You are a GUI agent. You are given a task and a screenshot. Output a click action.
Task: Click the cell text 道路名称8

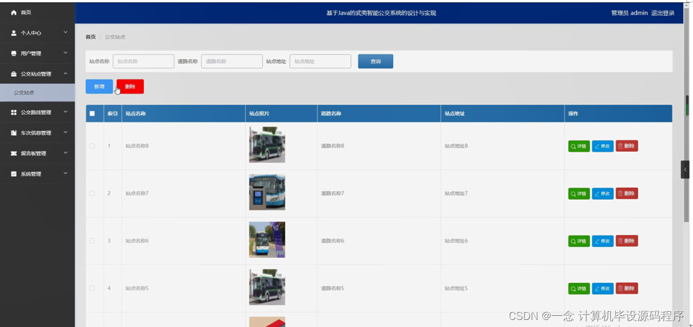click(x=332, y=146)
